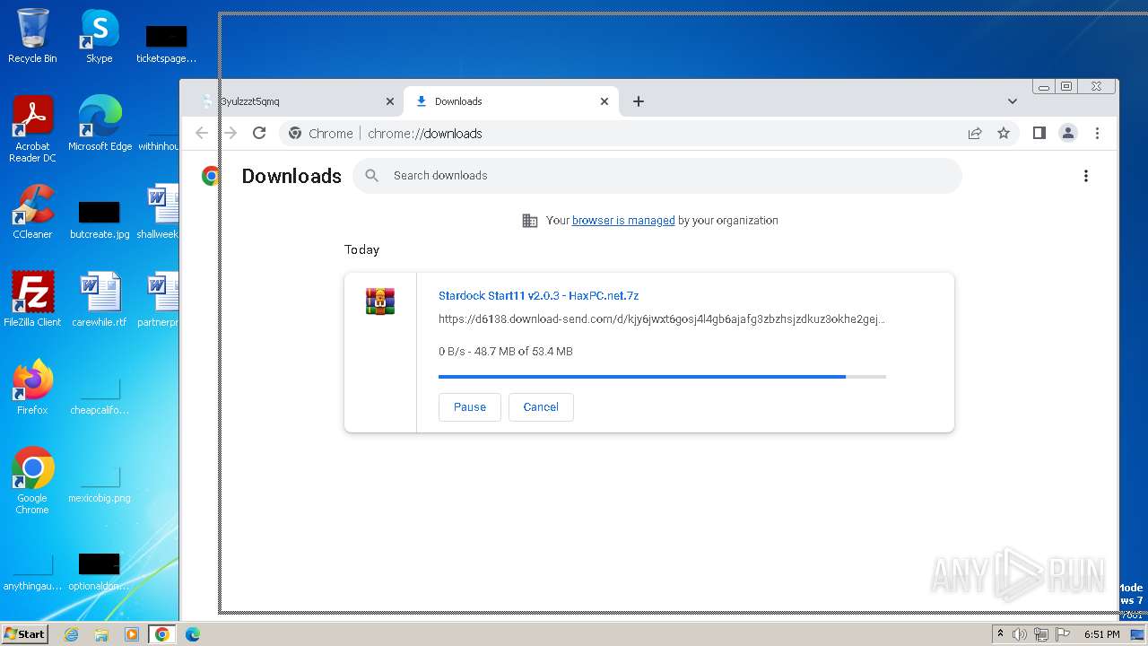
Task: Open the Microsoft Edge desktop shortcut
Action: [100, 124]
